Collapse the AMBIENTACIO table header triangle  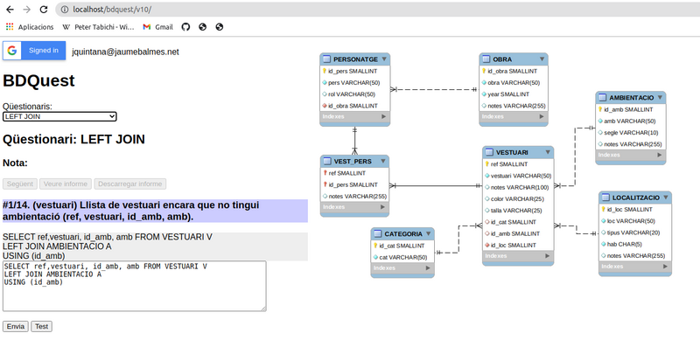(660, 97)
